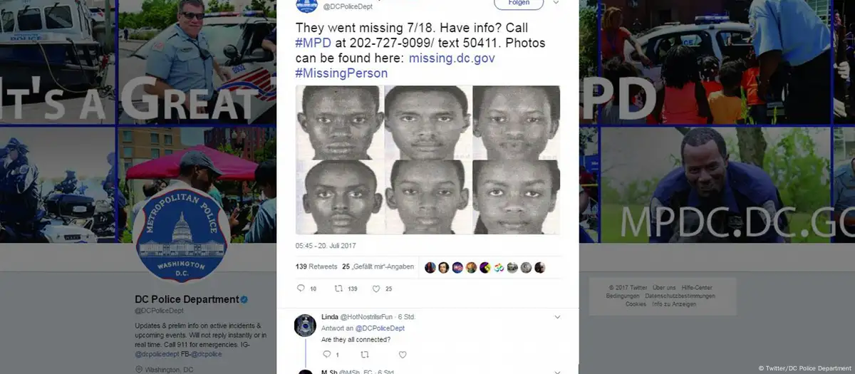Click the reply icon under the main tweet

click(x=300, y=289)
